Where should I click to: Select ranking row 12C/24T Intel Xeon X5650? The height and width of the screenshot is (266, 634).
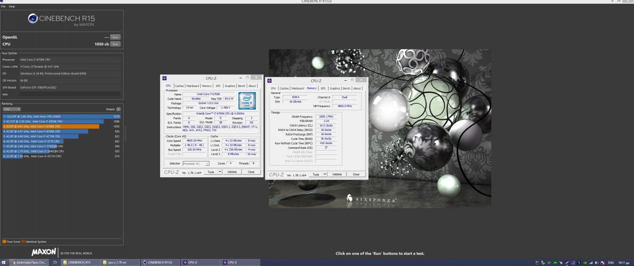click(x=62, y=116)
